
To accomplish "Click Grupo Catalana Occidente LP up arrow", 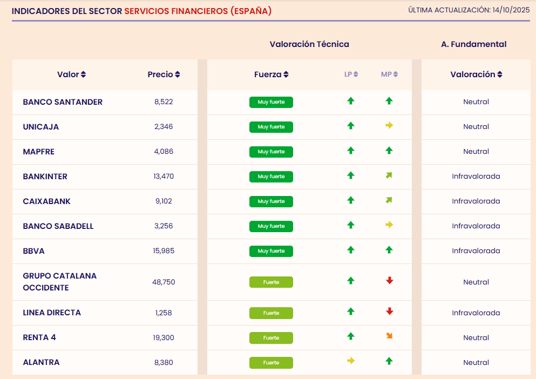I will [x=351, y=281].
